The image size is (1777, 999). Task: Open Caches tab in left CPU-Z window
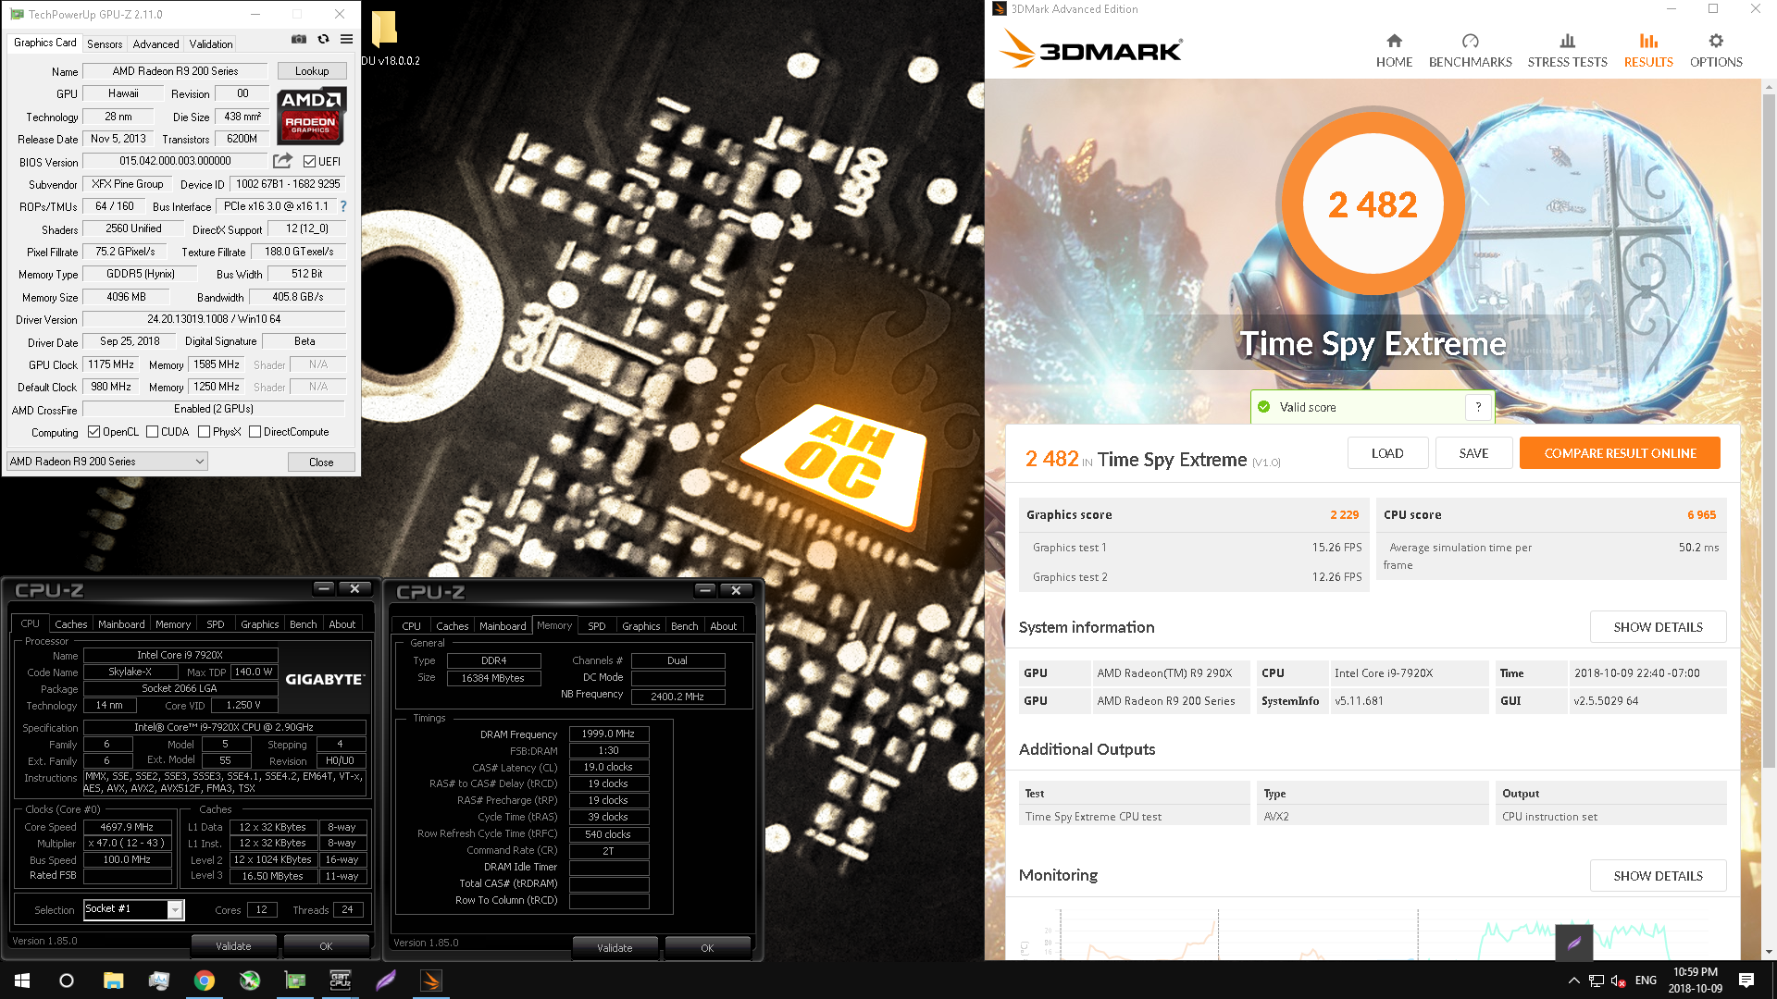click(70, 624)
